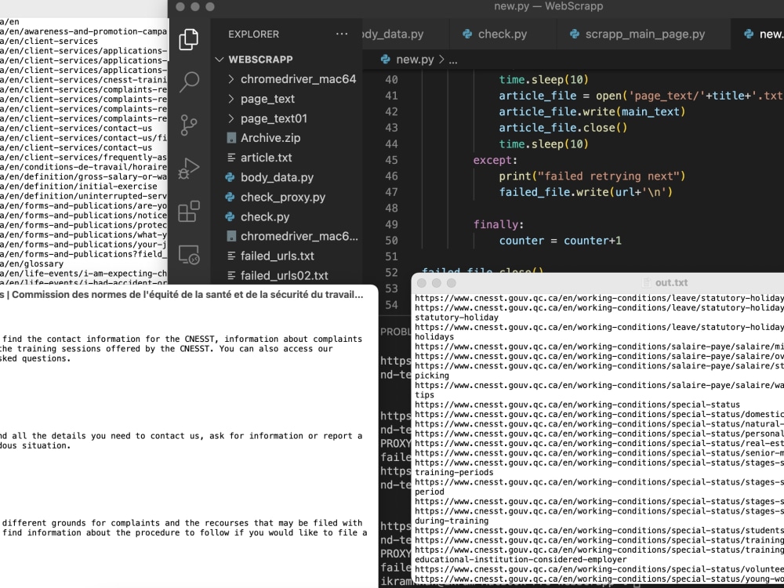Open Explorer panel more actions ellipsis
The image size is (784, 588).
click(342, 34)
